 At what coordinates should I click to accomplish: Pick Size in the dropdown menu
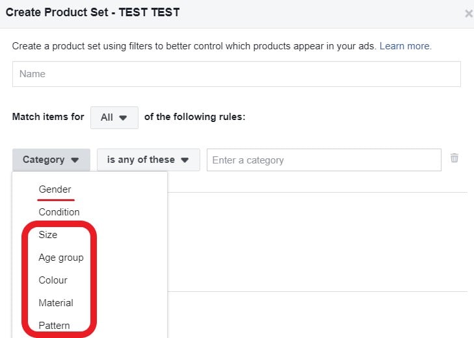coord(48,235)
